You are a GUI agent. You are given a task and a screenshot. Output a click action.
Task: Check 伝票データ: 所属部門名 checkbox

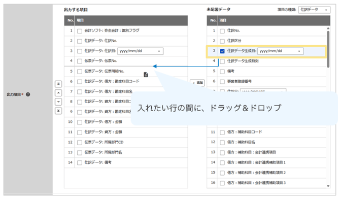(x=80, y=153)
